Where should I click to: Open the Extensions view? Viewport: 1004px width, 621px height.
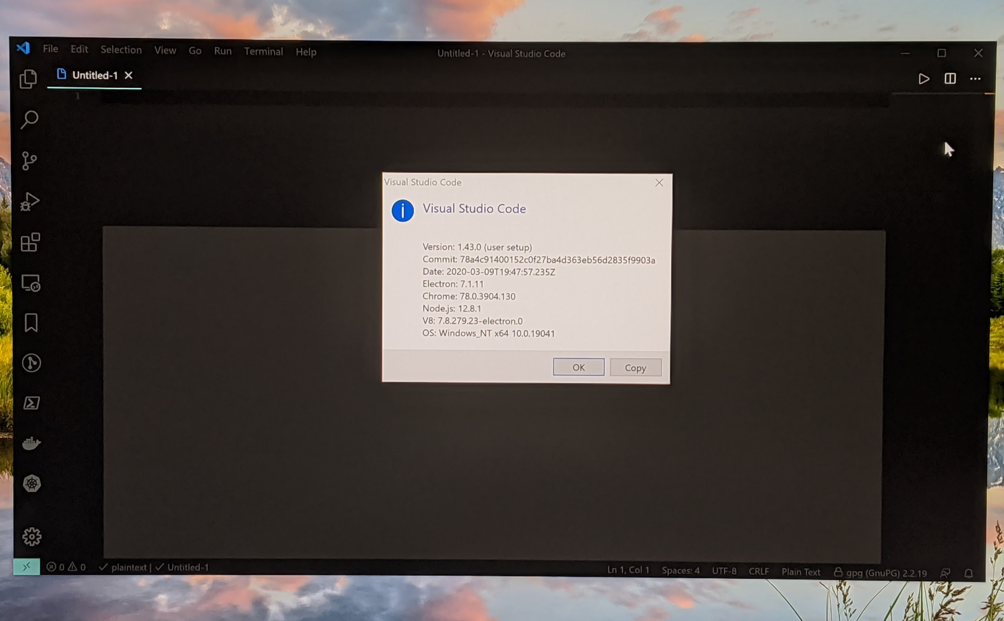tap(30, 242)
